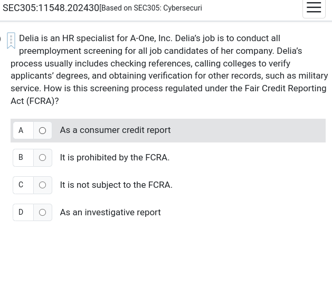Open the hamburger menu
The height and width of the screenshot is (296, 332).
[314, 7]
